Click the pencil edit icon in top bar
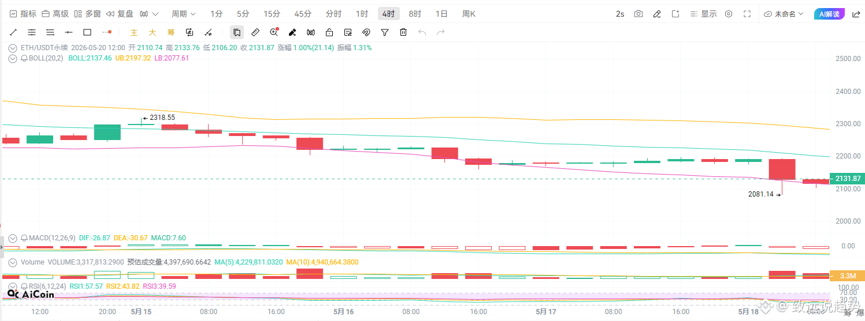The height and width of the screenshot is (321, 865). 656,14
